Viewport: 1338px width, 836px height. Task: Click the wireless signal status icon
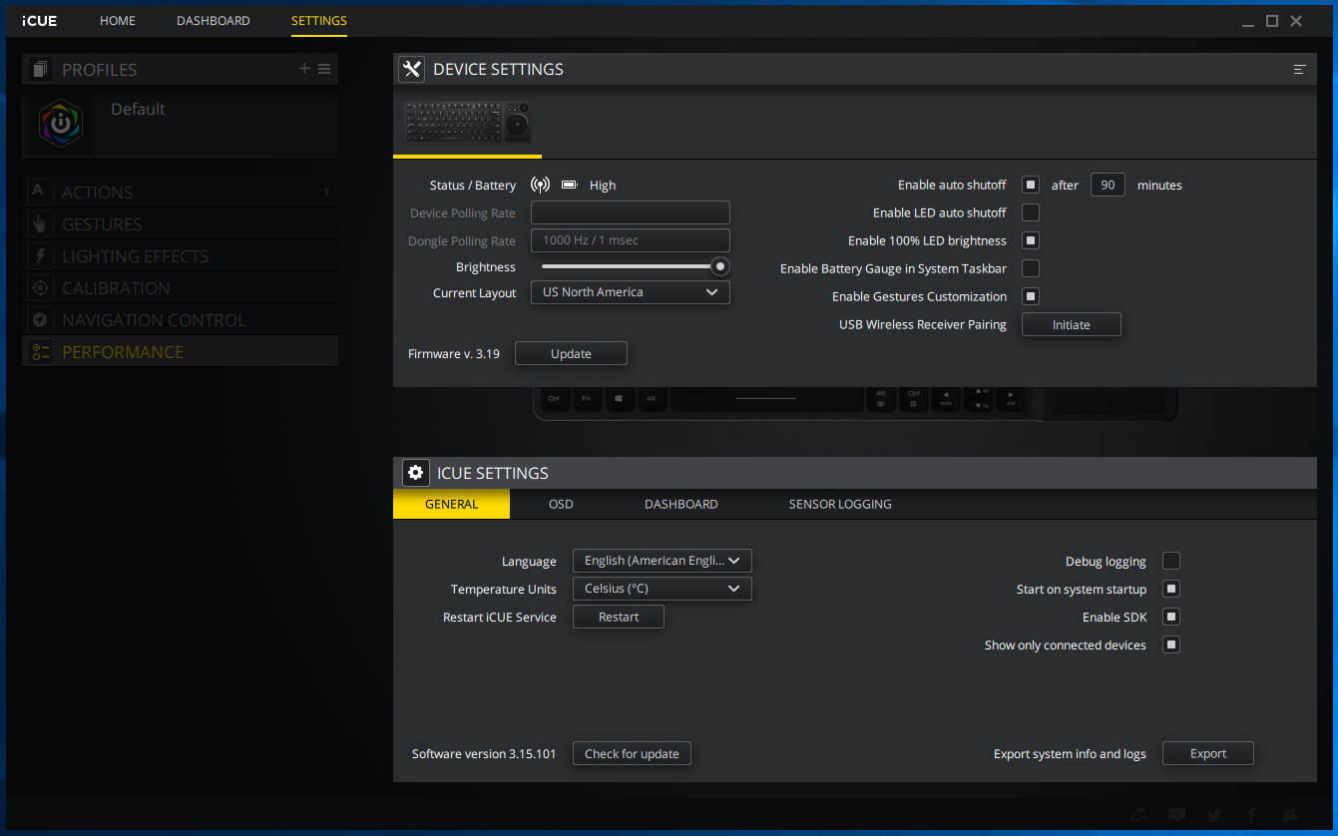(x=540, y=185)
